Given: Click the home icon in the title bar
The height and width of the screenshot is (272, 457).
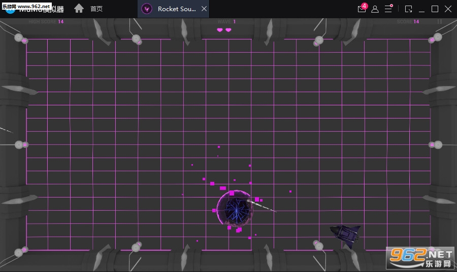Looking at the screenshot, I should pyautogui.click(x=79, y=9).
